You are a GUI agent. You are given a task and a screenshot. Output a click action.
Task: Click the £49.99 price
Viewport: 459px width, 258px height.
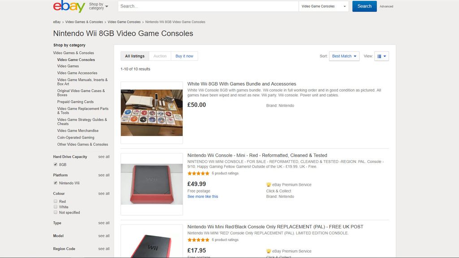click(x=197, y=184)
